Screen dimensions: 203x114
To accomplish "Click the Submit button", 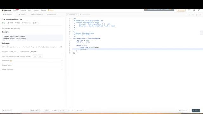I will [x=196, y=111].
